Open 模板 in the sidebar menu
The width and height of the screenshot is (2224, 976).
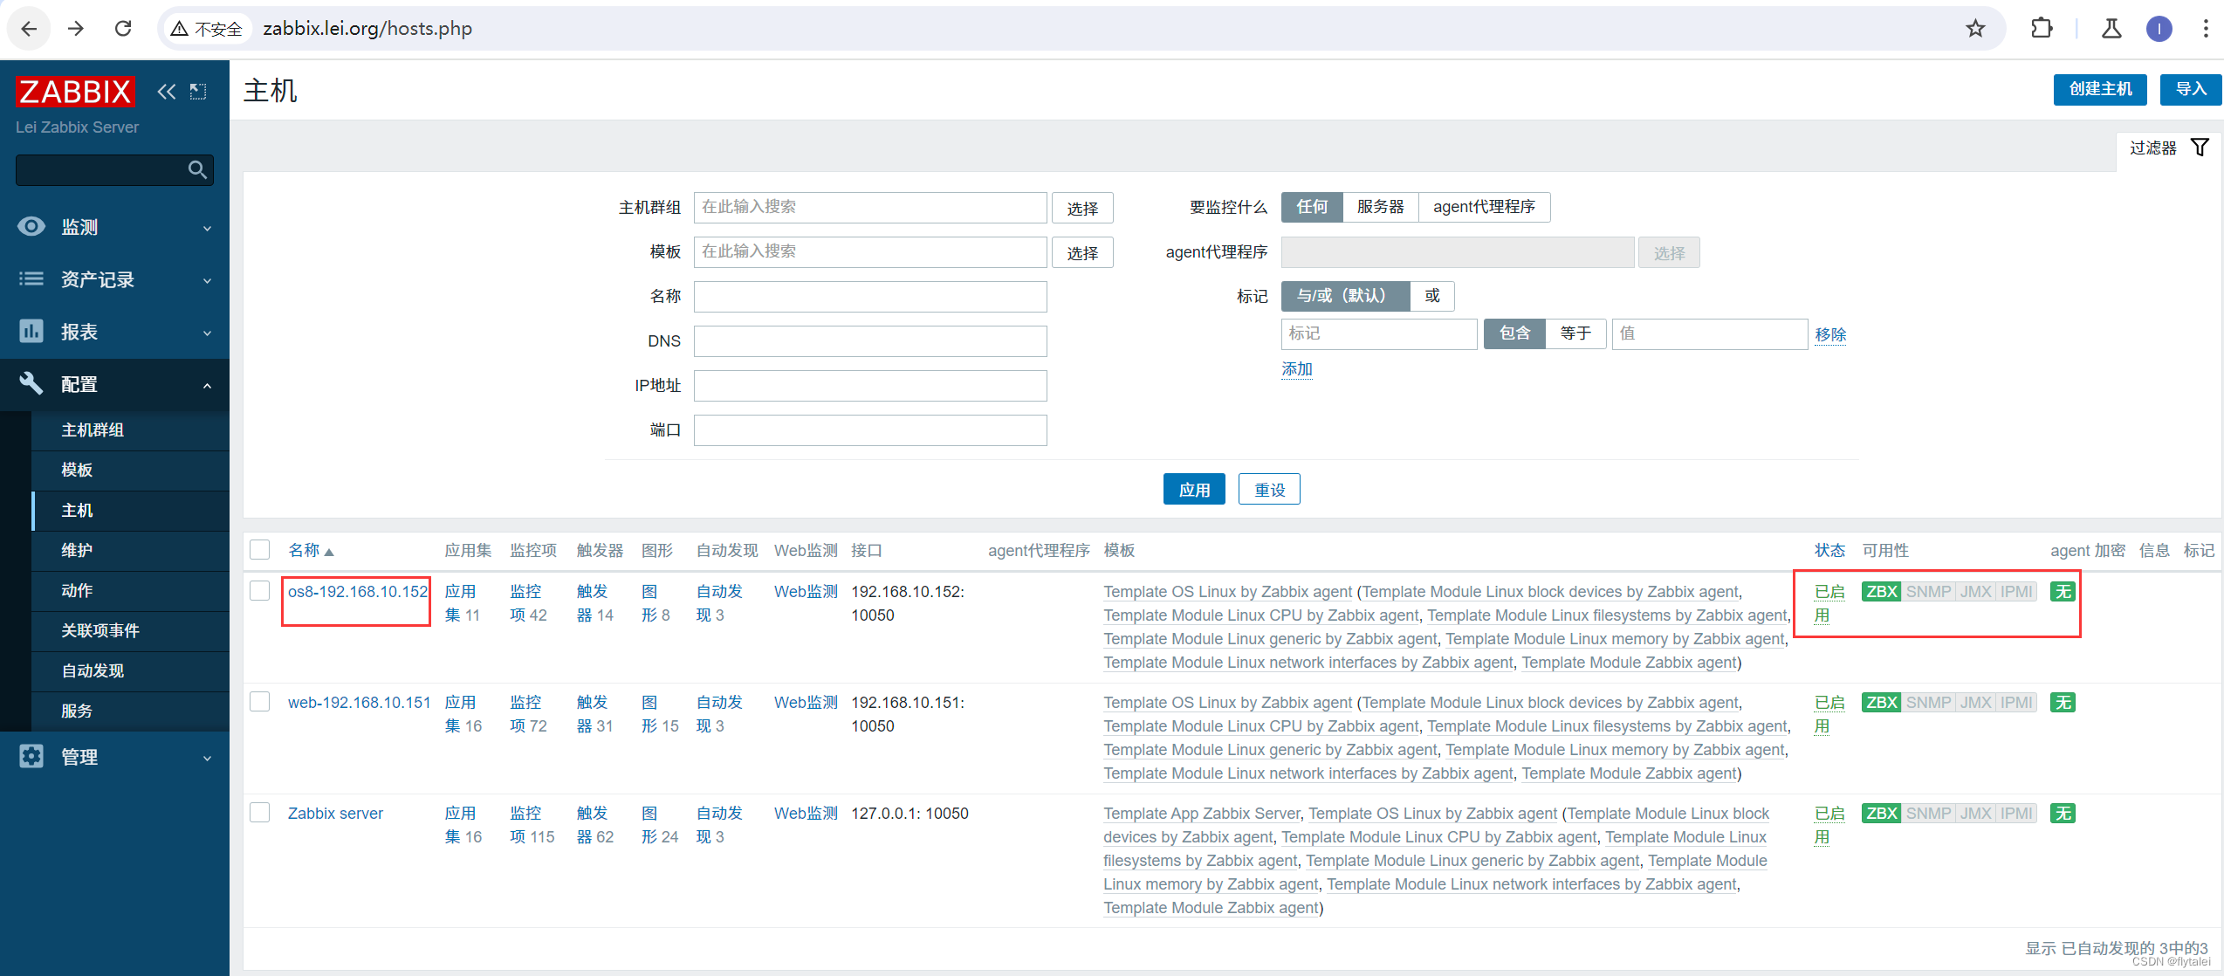(131, 471)
